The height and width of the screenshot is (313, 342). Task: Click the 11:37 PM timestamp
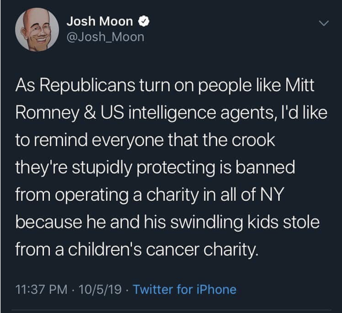(x=38, y=289)
